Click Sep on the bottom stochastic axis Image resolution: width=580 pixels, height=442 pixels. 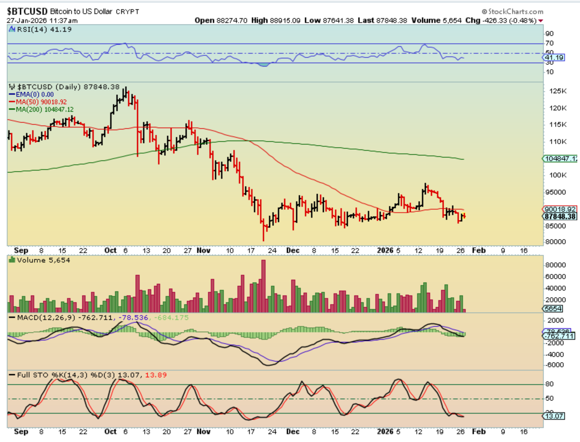[21, 432]
